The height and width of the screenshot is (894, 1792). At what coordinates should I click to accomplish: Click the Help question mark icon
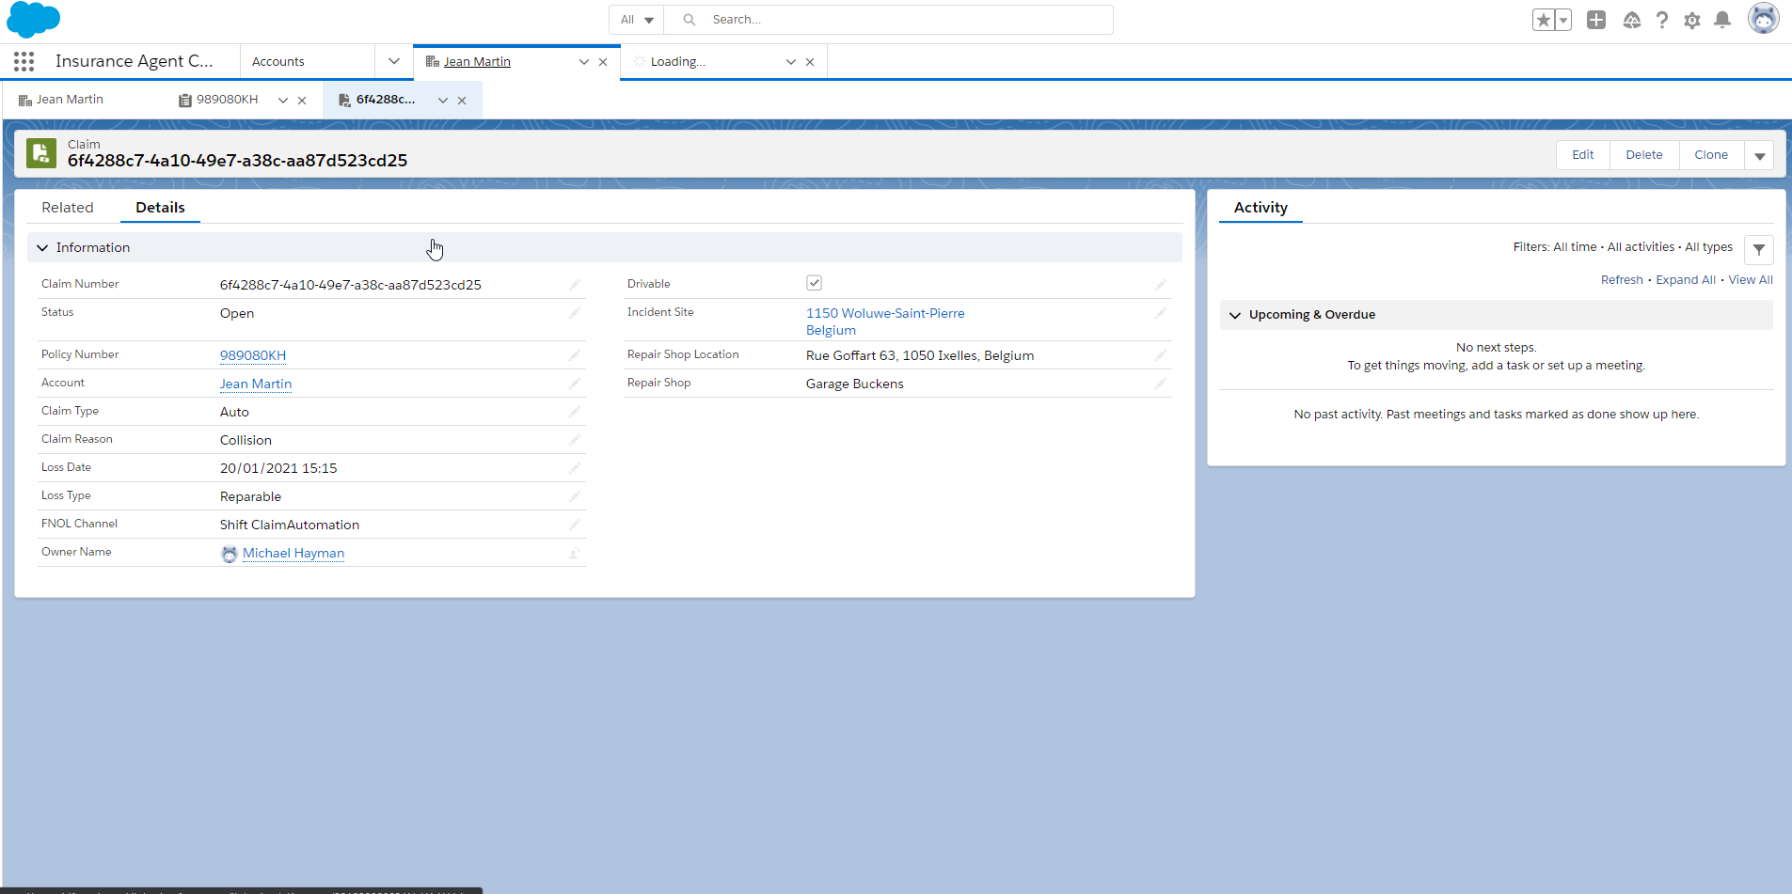(x=1662, y=20)
